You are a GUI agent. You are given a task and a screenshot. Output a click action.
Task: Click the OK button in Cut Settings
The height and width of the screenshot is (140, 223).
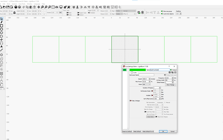point(163,132)
